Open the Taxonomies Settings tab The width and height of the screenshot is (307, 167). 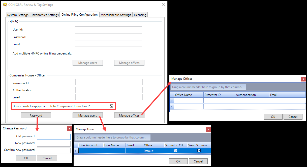tap(45, 15)
